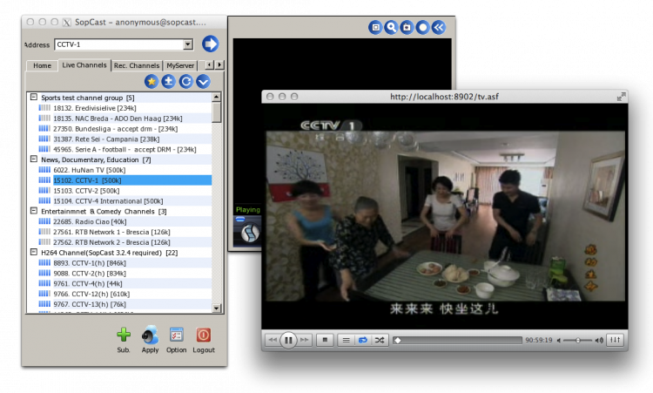
Task: Click the channel list scrollbar thumb
Action: click(x=217, y=112)
